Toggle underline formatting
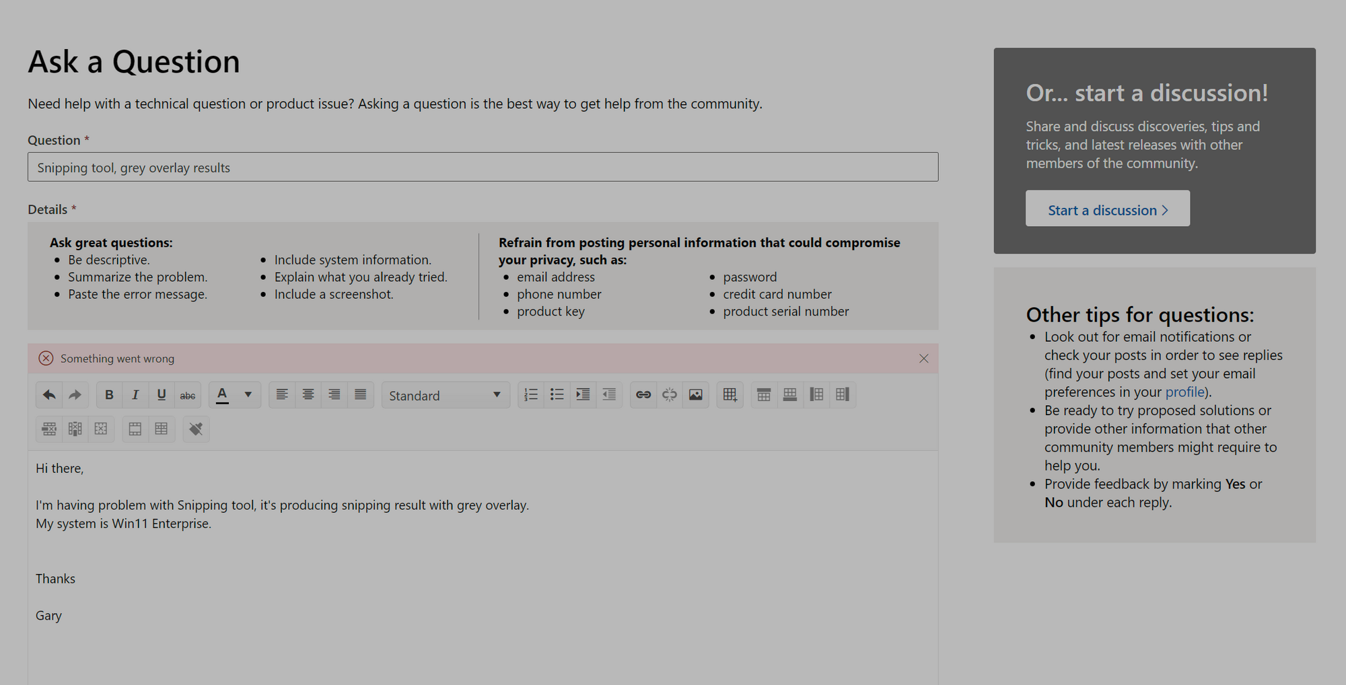The image size is (1346, 685). (x=162, y=395)
